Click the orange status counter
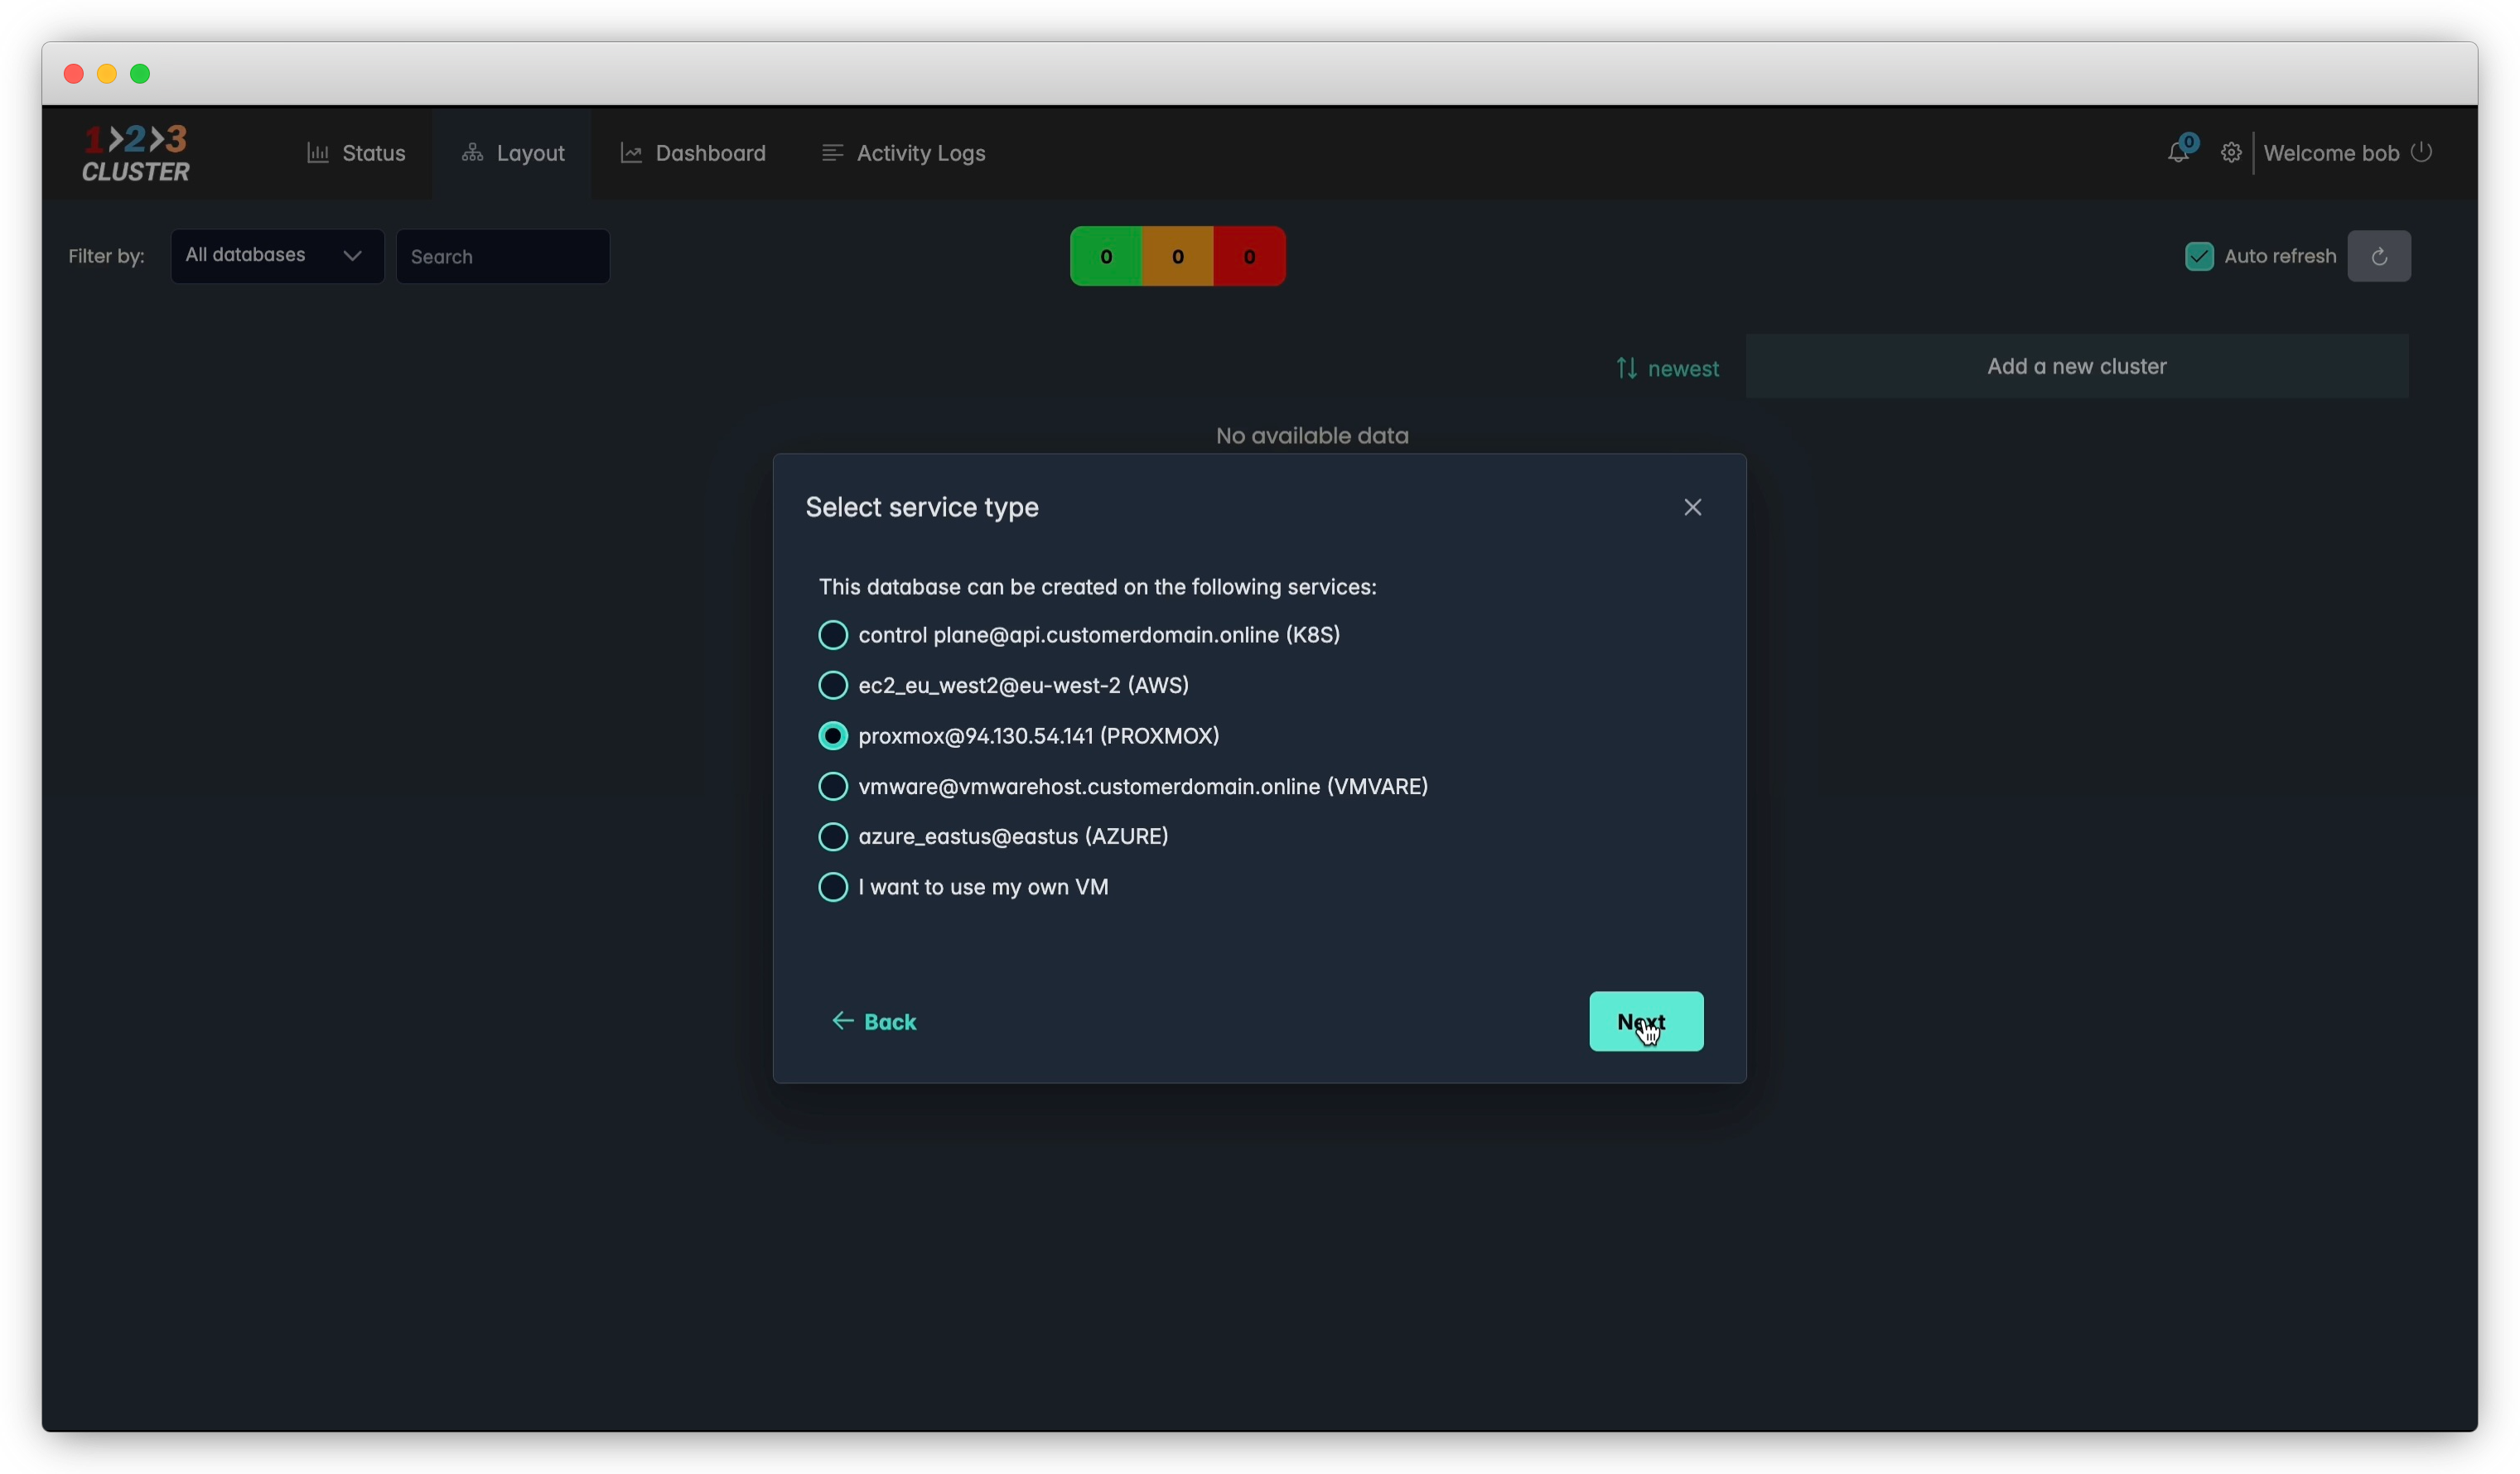2520x1474 pixels. pyautogui.click(x=1177, y=257)
